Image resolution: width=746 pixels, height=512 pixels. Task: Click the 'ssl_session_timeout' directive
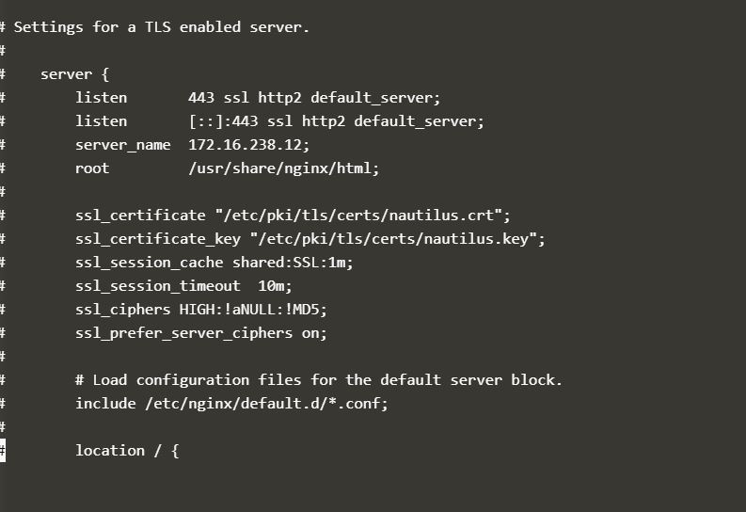click(x=157, y=286)
